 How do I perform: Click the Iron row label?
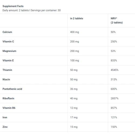pyautogui.click(x=5, y=117)
